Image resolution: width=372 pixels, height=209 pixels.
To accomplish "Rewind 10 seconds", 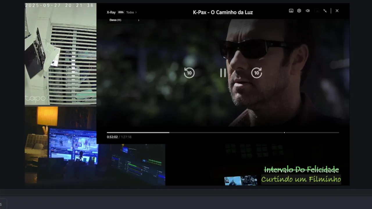I will click(x=189, y=73).
